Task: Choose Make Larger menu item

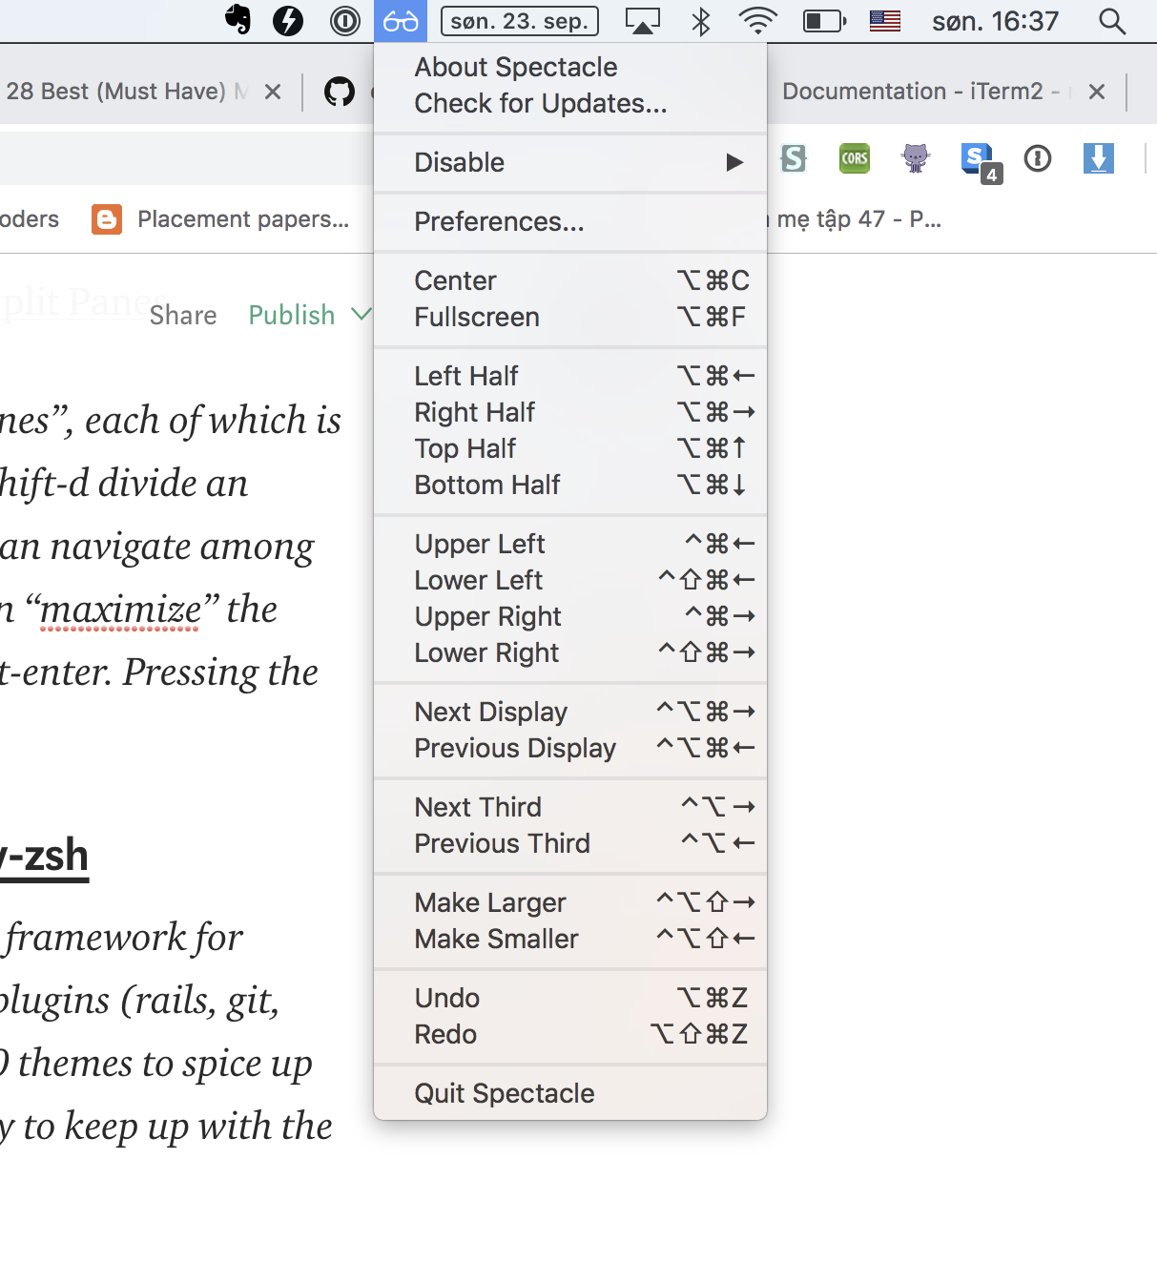Action: click(x=570, y=902)
